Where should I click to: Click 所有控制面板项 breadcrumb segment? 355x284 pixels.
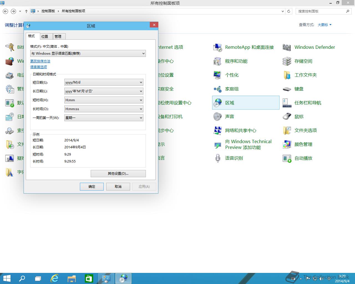coord(73,11)
